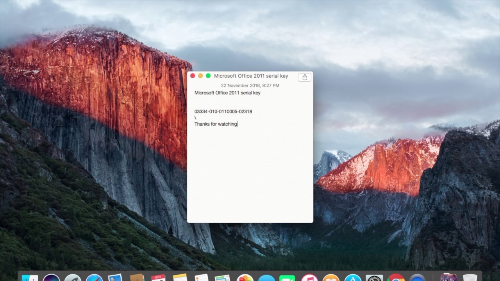Click the serial number '03334-010-0110005-02318'

click(x=223, y=112)
